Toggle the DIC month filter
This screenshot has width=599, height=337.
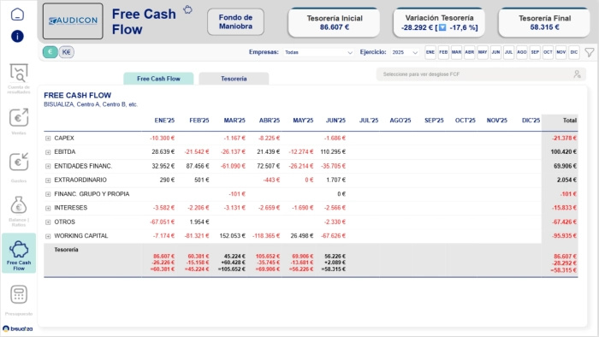point(574,52)
